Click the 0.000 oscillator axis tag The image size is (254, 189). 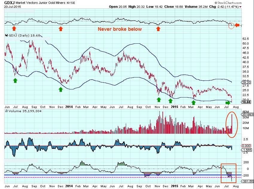247,146
